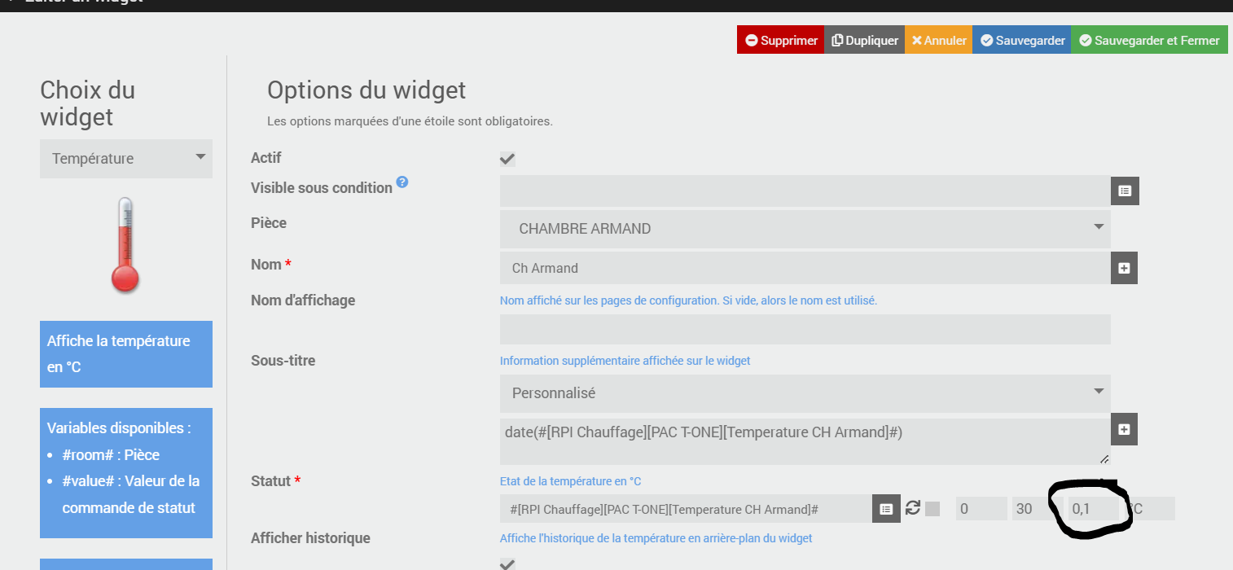Click the unit field showing °C
Screen dimensions: 1233x570
pyautogui.click(x=1150, y=509)
